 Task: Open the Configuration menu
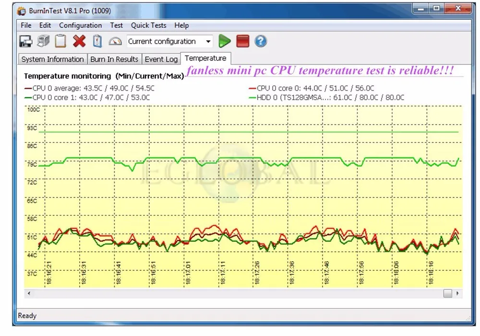(81, 25)
